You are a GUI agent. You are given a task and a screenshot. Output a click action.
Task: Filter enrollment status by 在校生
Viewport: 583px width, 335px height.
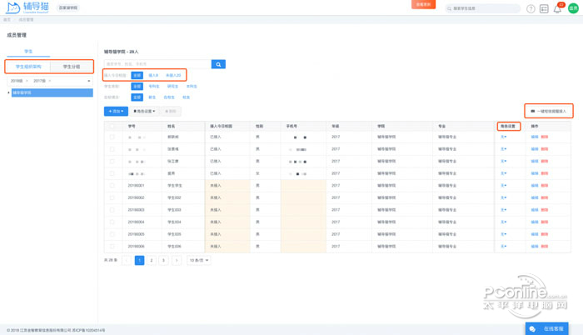coord(169,97)
